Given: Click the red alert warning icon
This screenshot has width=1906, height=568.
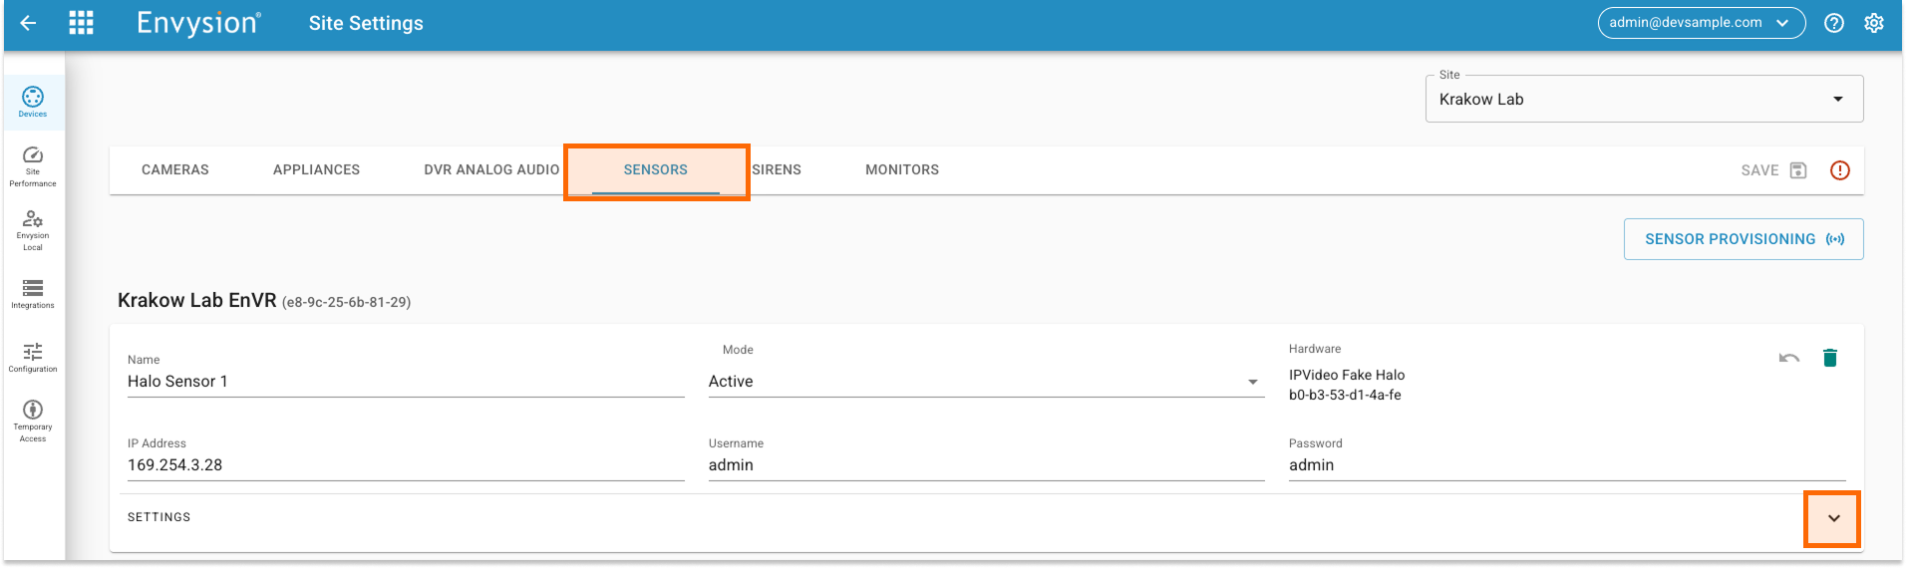Looking at the screenshot, I should tap(1839, 170).
